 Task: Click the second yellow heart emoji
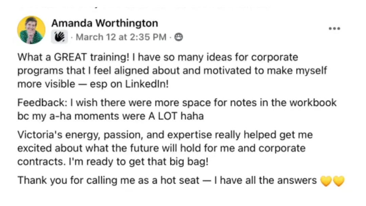(x=339, y=181)
